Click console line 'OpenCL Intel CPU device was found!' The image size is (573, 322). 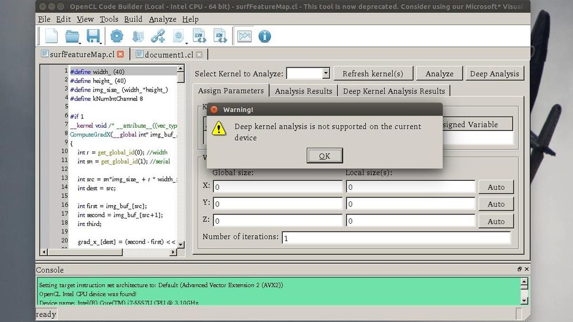tap(88, 293)
